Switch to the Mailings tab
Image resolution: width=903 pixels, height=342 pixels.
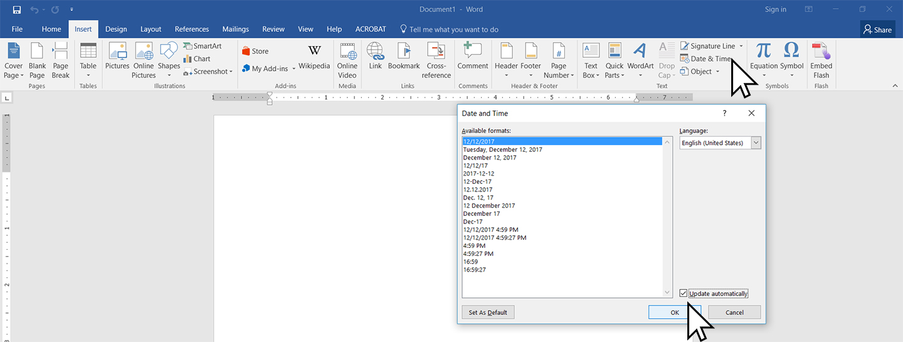tap(235, 29)
